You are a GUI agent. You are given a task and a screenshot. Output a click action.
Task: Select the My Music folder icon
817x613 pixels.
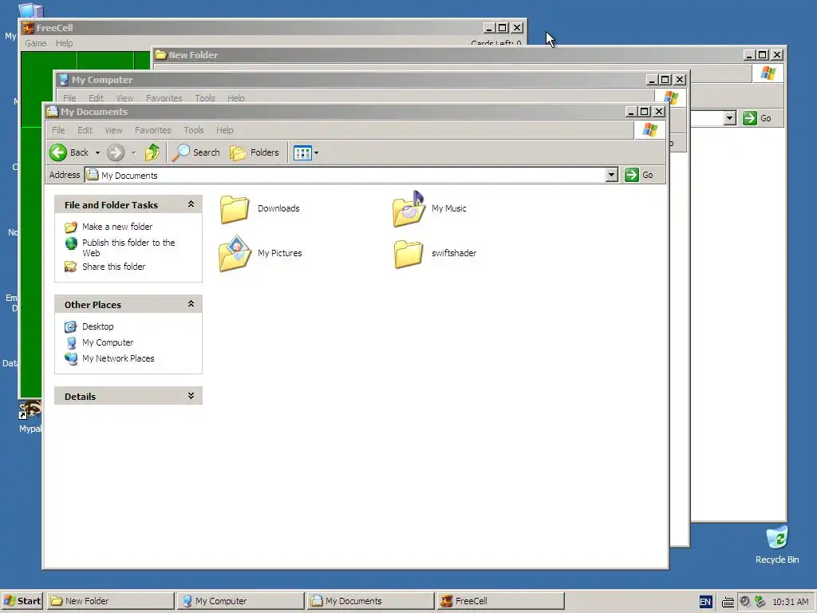pyautogui.click(x=408, y=209)
